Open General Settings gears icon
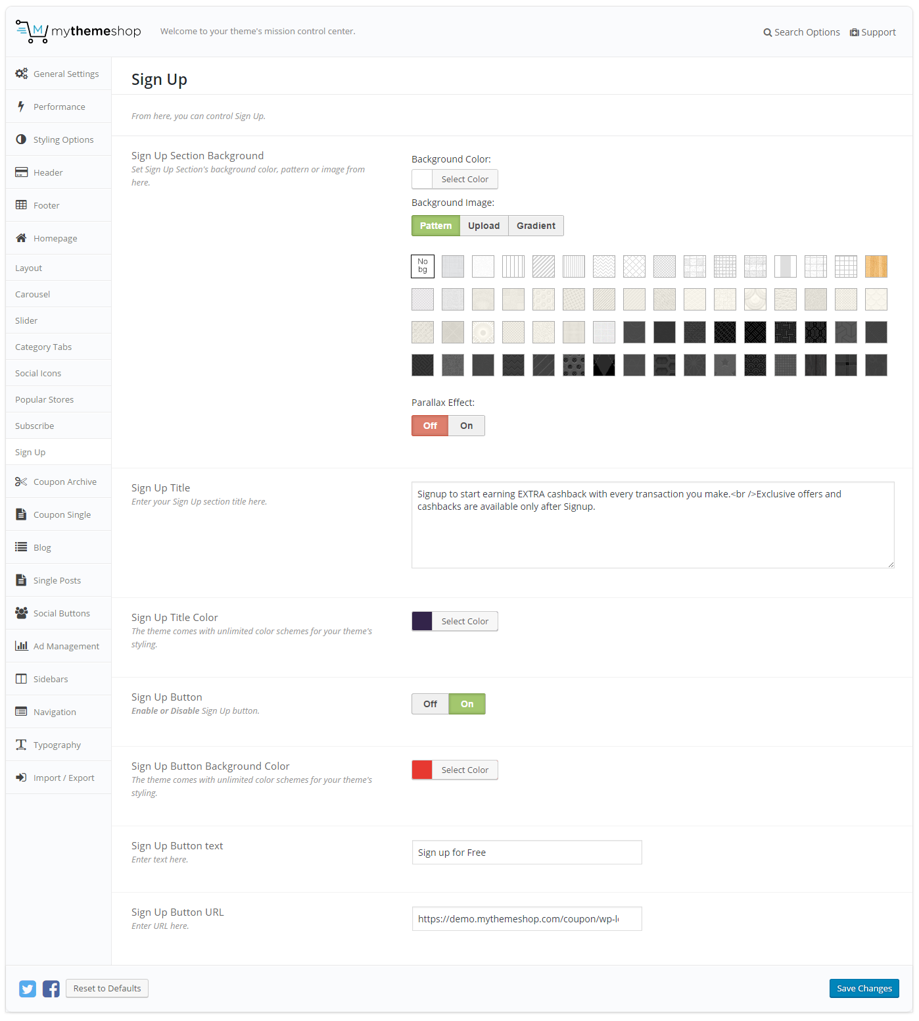Image resolution: width=919 pixels, height=1021 pixels. (x=22, y=74)
